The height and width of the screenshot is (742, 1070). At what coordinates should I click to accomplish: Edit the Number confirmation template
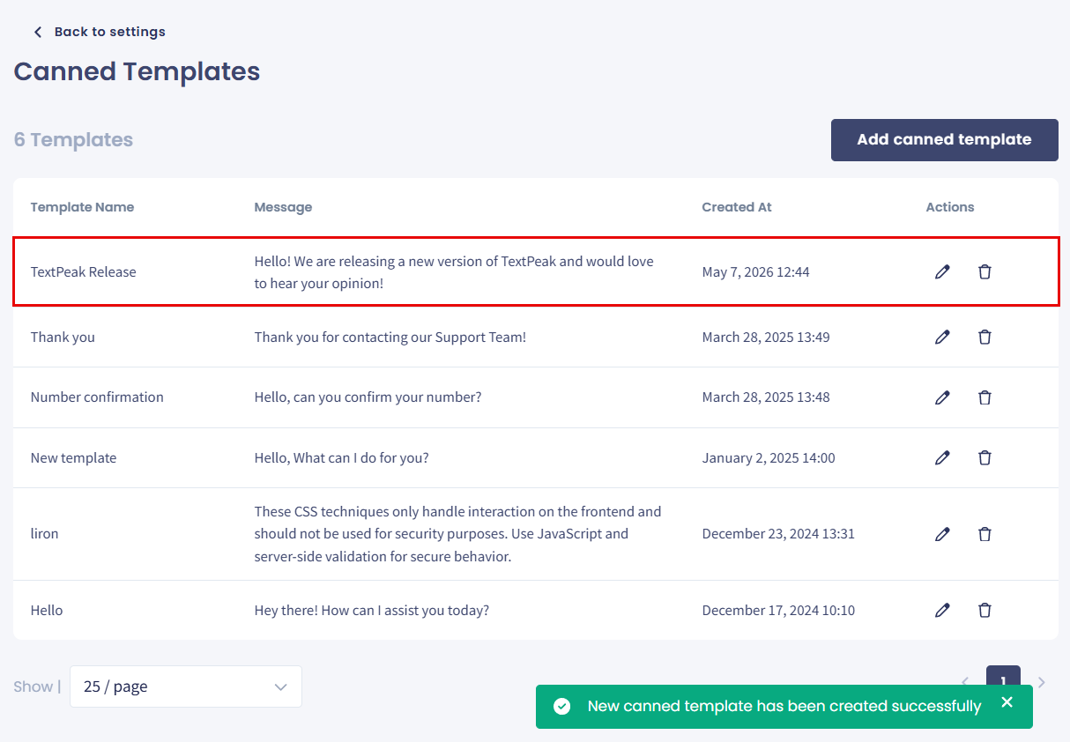coord(942,397)
